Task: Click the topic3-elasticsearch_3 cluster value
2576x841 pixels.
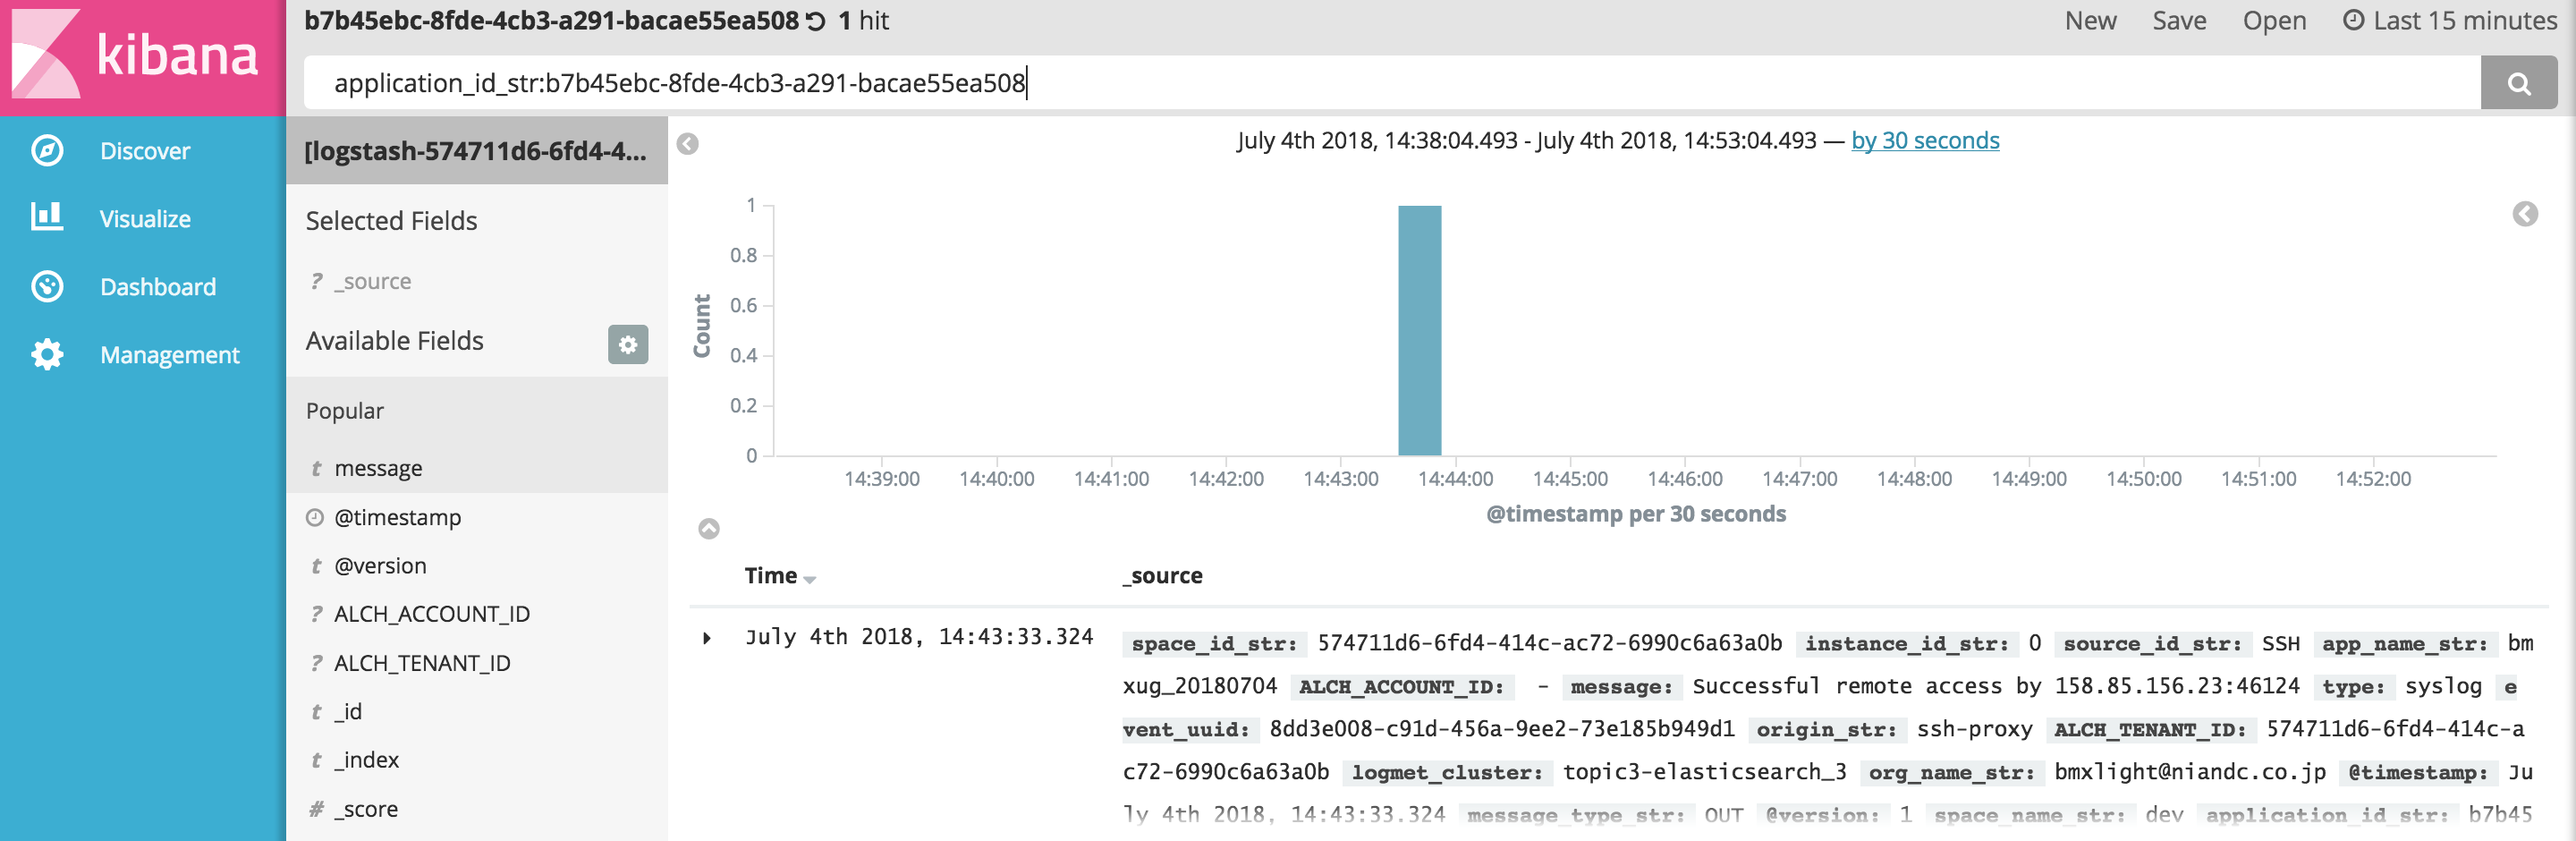Action: [1704, 772]
